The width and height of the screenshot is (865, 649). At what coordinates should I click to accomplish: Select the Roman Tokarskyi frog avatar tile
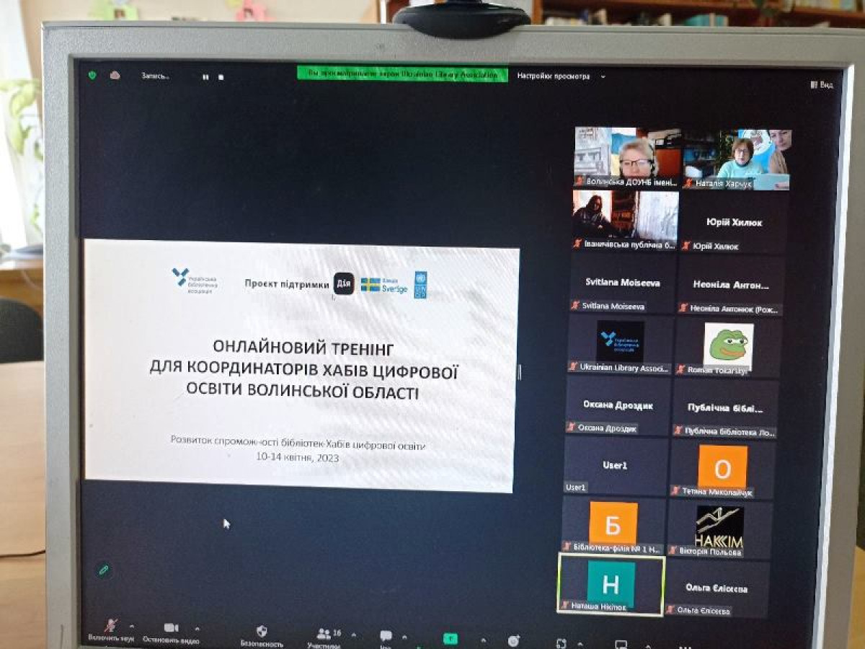coord(728,346)
